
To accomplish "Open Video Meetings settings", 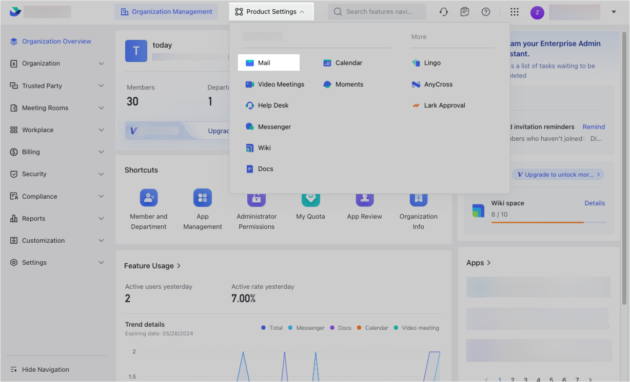I will coord(275,84).
